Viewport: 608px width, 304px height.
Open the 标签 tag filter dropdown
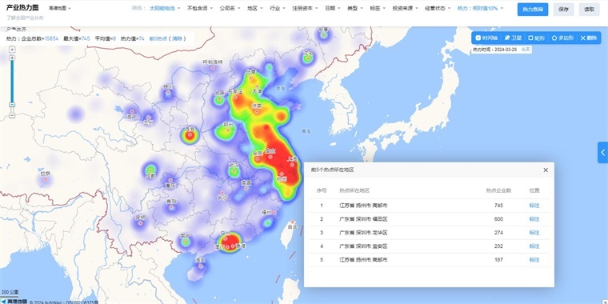(x=378, y=8)
